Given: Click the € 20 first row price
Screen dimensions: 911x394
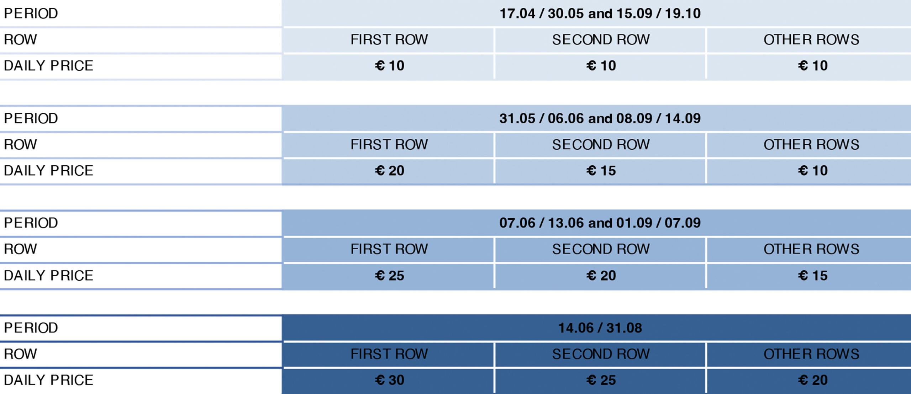Looking at the screenshot, I should pyautogui.click(x=389, y=171).
